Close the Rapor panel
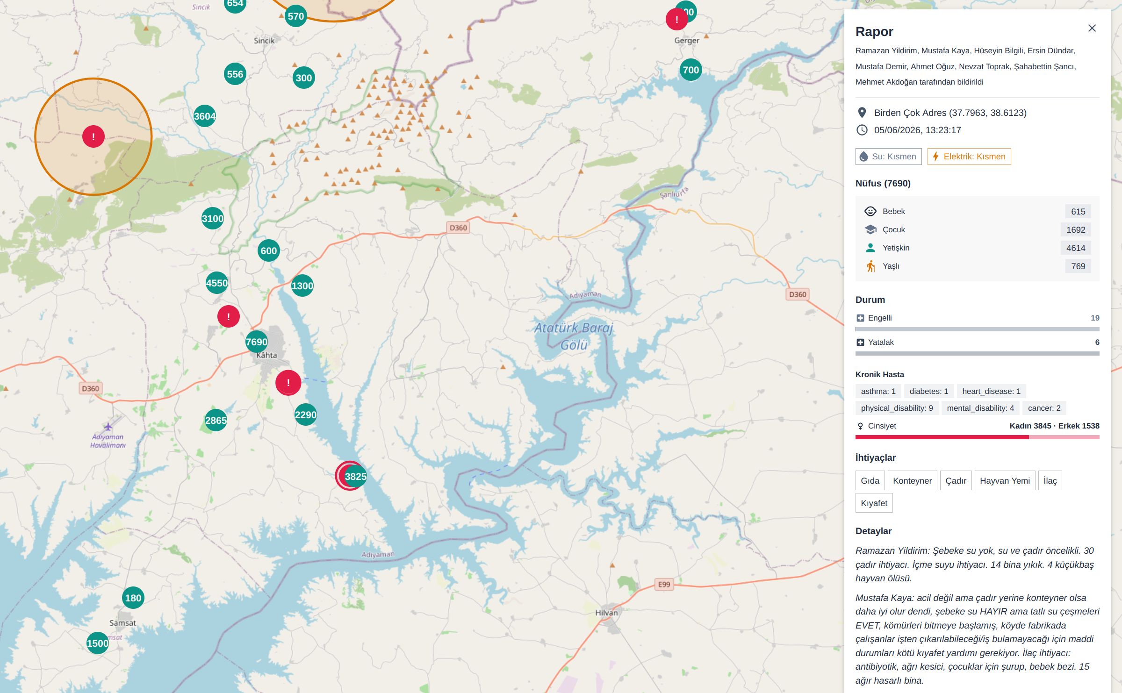This screenshot has width=1122, height=693. (x=1092, y=28)
